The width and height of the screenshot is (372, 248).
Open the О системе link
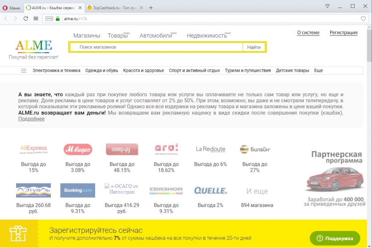point(308,33)
